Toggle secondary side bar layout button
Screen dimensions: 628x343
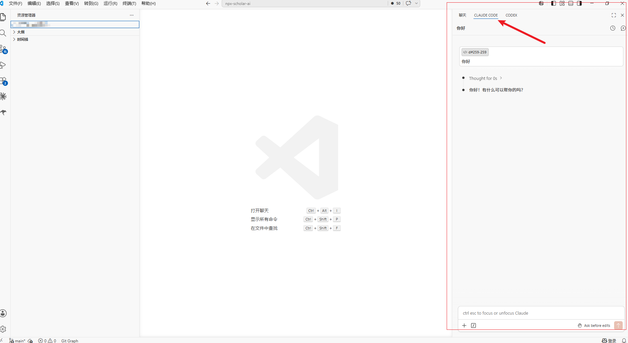[x=579, y=3]
